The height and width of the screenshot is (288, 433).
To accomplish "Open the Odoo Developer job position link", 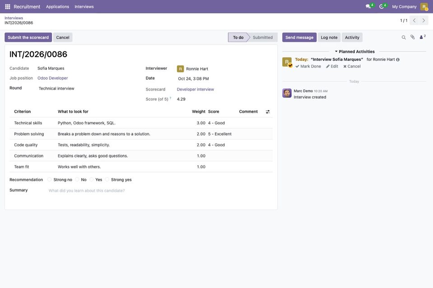I will (52, 78).
